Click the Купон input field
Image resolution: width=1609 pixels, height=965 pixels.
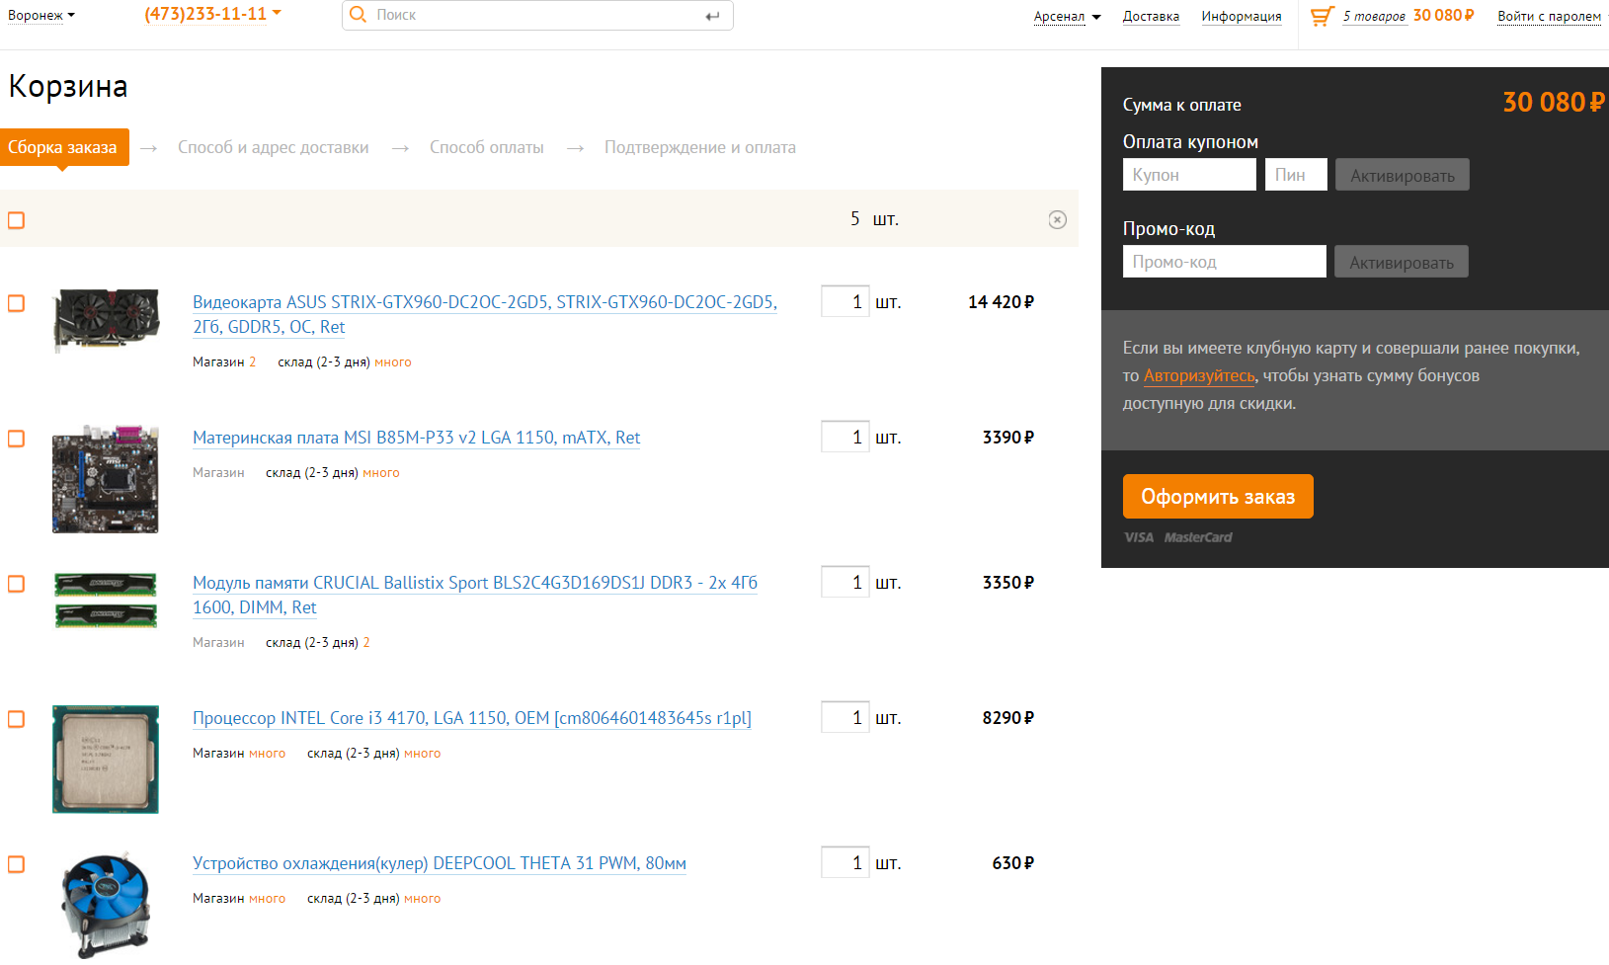1189,175
